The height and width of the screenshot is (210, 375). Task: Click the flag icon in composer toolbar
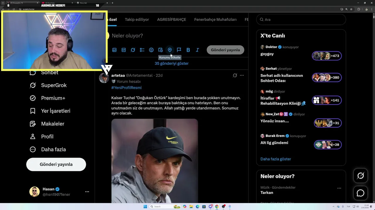(179, 50)
